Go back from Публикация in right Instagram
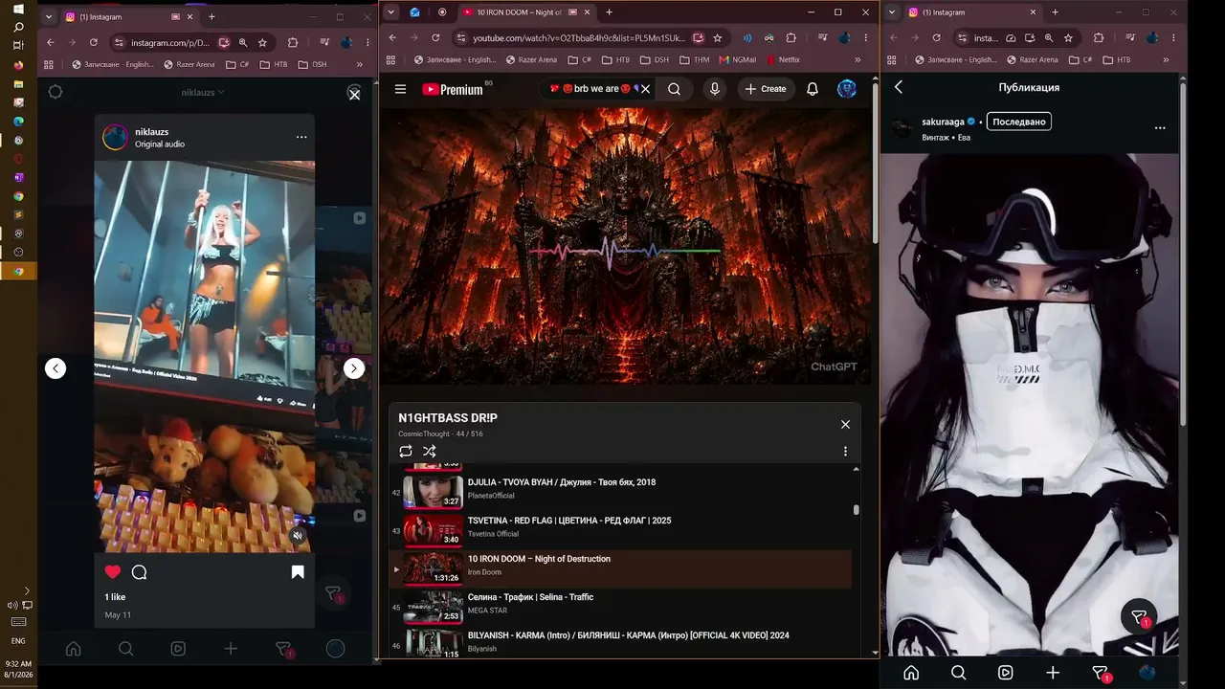The width and height of the screenshot is (1225, 689). 898,87
